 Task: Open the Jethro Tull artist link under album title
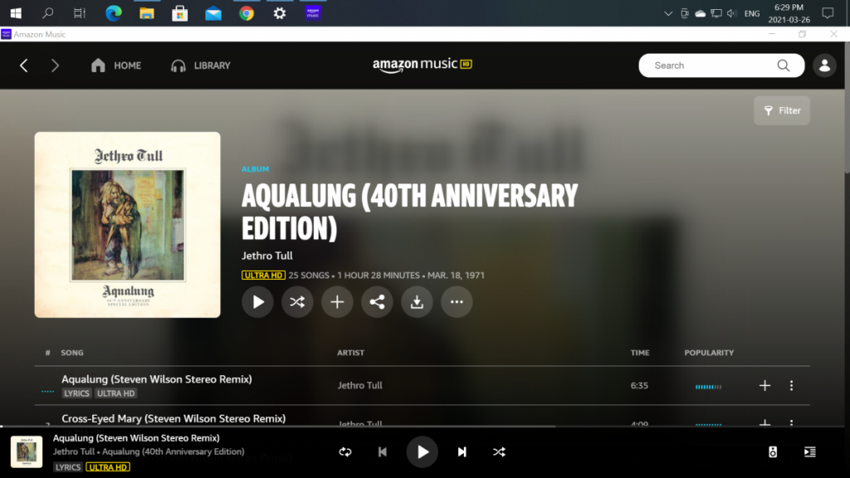click(x=267, y=256)
